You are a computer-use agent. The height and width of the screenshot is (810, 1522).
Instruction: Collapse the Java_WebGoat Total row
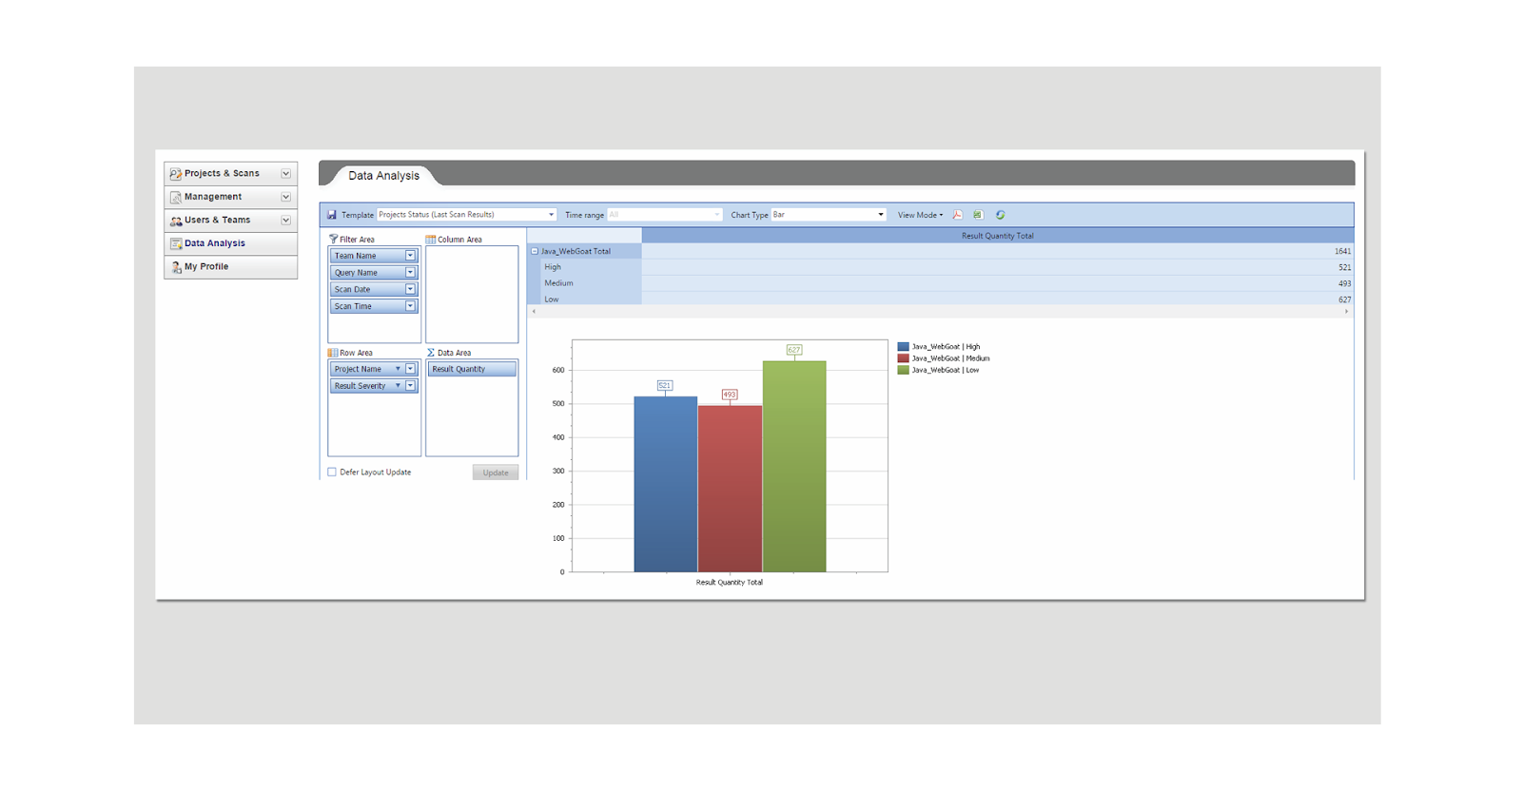(x=535, y=252)
